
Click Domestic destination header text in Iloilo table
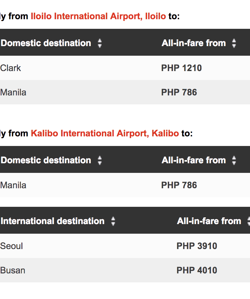click(46, 43)
